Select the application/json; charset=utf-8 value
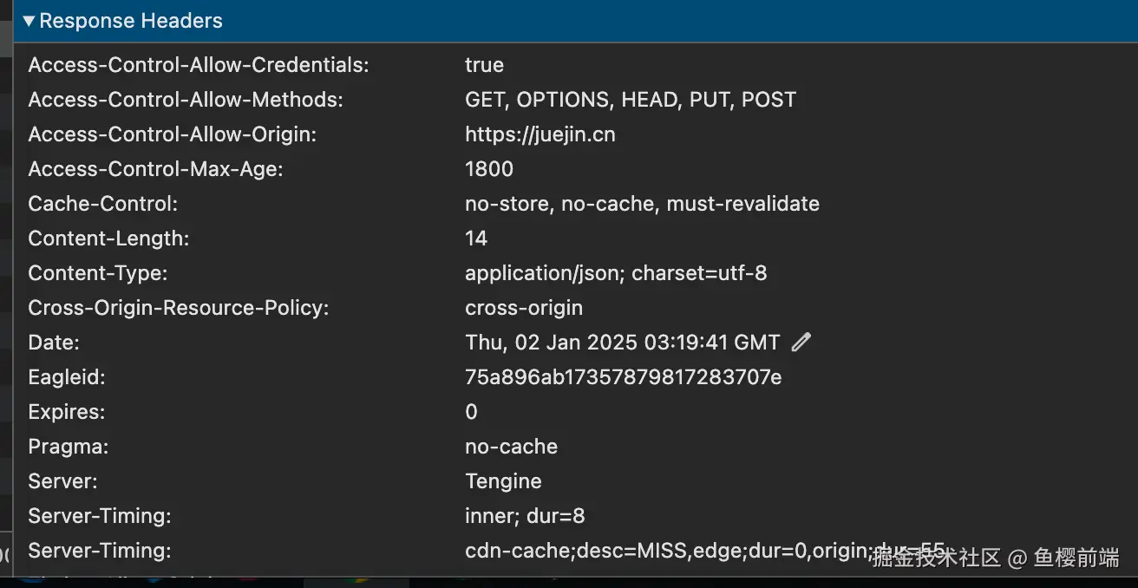The width and height of the screenshot is (1138, 588). point(616,273)
